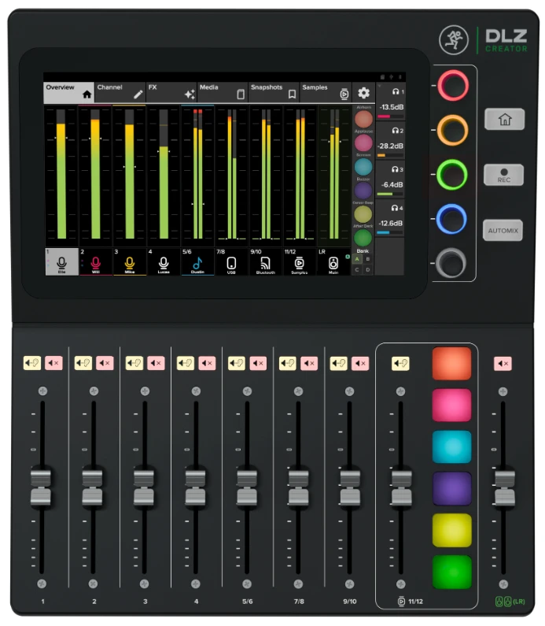Select Will's microphone channel 2 icon
Image resolution: width=545 pixels, height=626 pixels.
[x=95, y=263]
